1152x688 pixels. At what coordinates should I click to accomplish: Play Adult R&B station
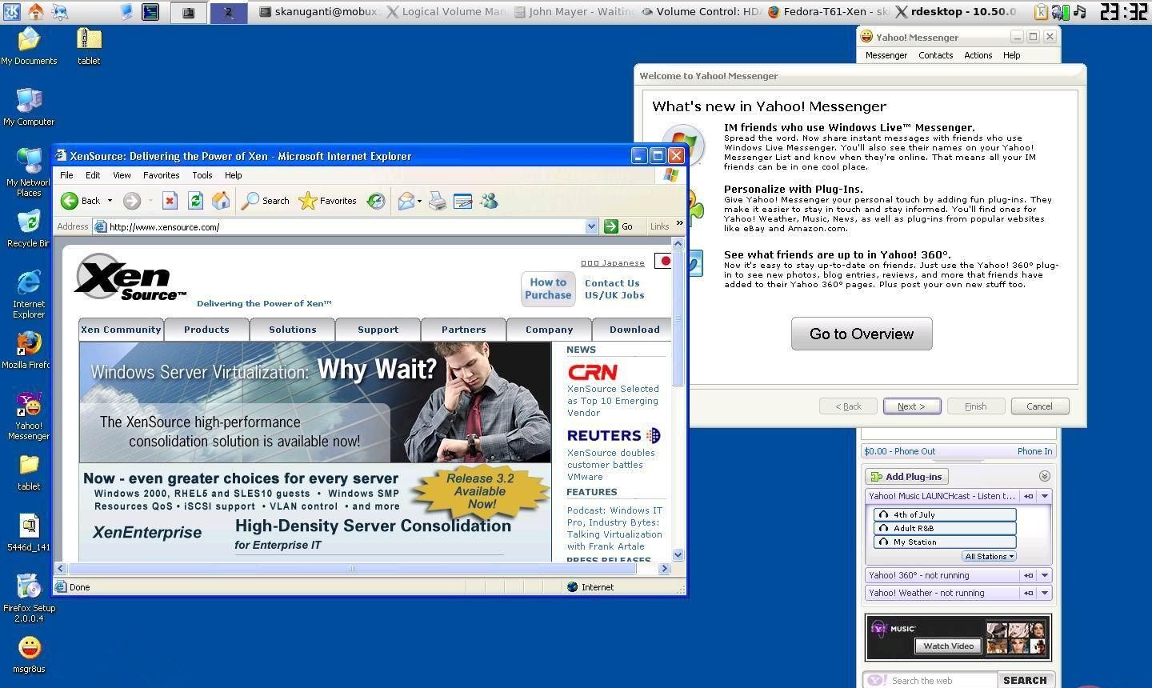pyautogui.click(x=945, y=529)
